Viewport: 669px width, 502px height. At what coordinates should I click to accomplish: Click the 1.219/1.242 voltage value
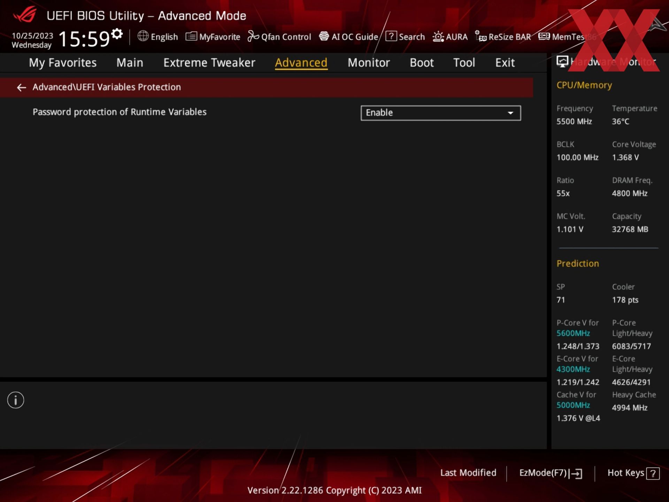578,382
